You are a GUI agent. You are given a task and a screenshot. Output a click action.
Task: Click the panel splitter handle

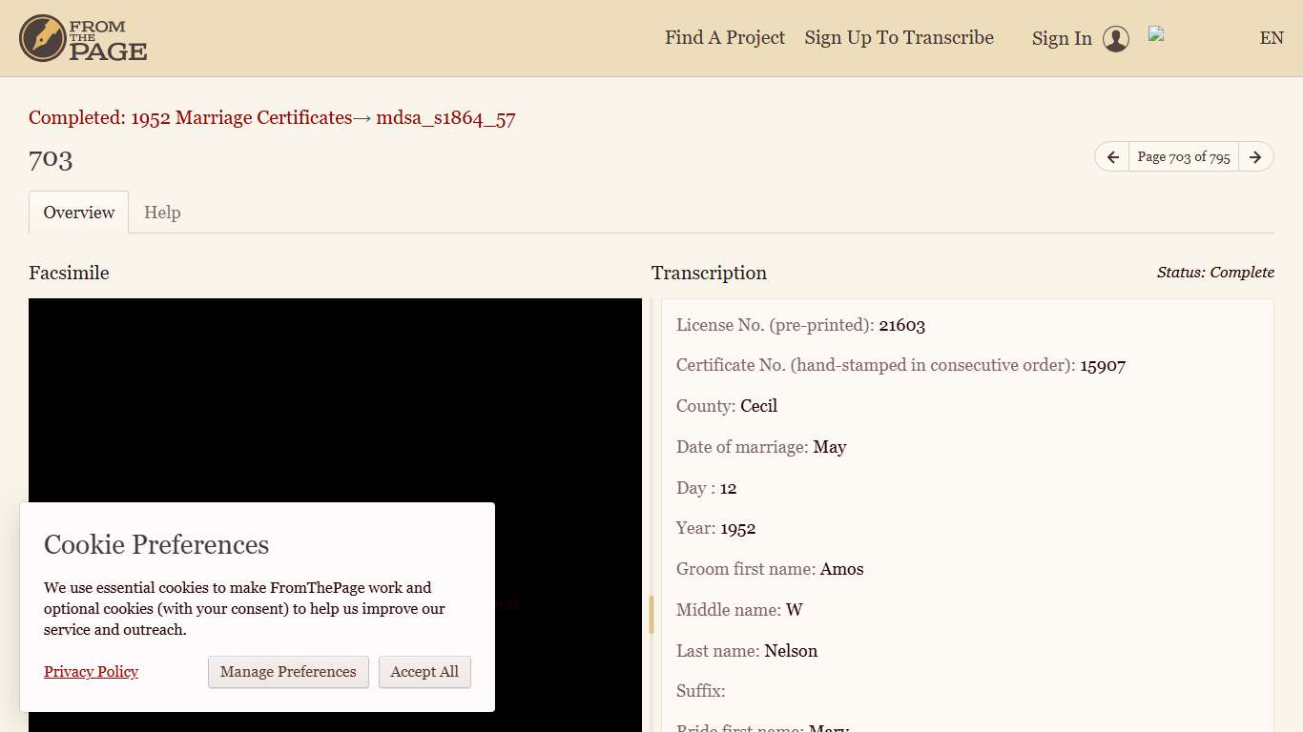651,615
